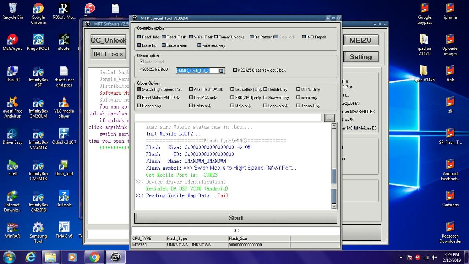
Task: Launch Driver Easy desktop icon
Action: (x=12, y=136)
